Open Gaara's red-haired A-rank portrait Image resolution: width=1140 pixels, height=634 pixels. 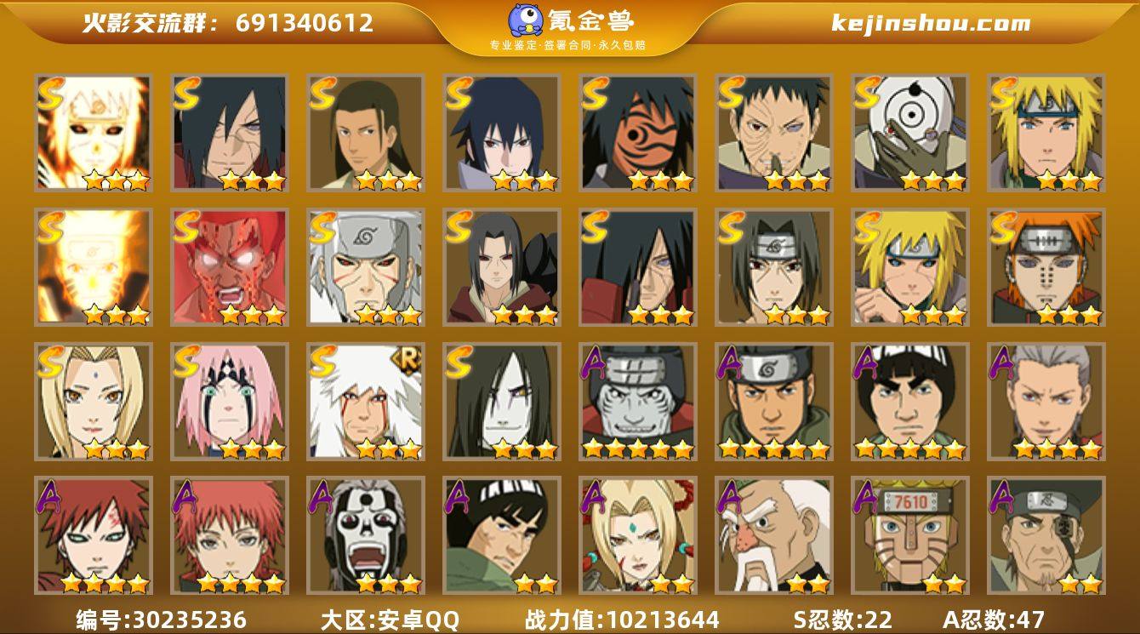pyautogui.click(x=93, y=535)
